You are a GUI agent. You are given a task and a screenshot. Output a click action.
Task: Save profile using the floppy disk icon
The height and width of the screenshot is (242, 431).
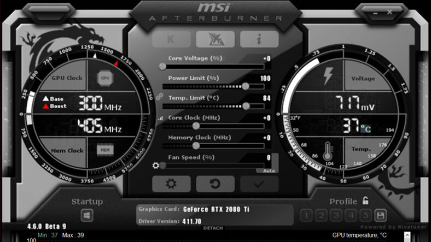380,215
